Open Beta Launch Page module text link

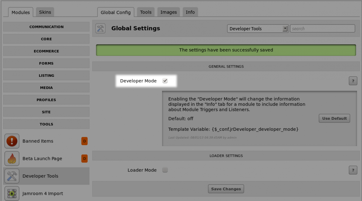[x=42, y=159]
